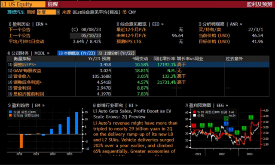Open 盈利历史 ERN link
The image size is (275, 165).
(28, 24)
